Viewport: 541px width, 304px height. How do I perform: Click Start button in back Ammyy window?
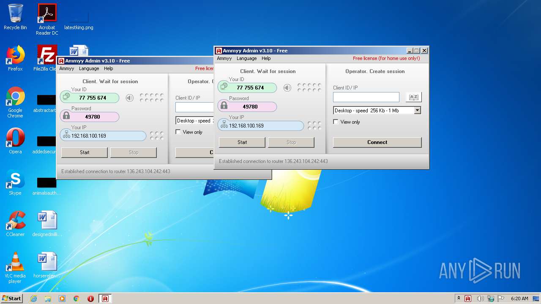[x=85, y=152]
